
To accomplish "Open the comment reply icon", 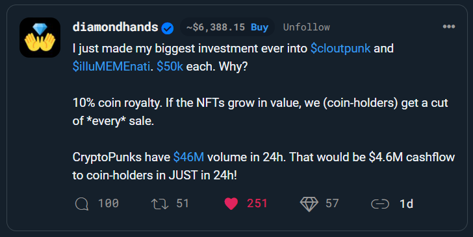I will (x=81, y=204).
